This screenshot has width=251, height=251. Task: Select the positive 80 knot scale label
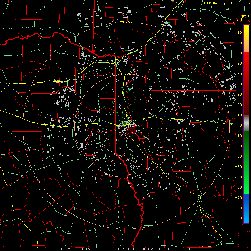(240, 43)
